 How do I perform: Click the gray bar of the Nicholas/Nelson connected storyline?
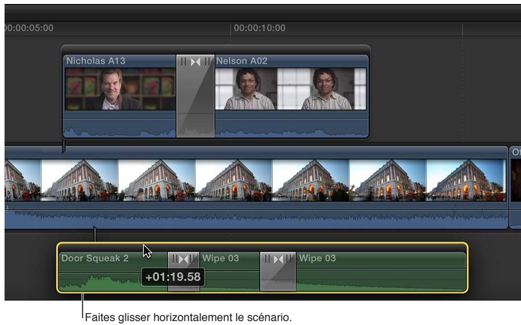[x=216, y=50]
